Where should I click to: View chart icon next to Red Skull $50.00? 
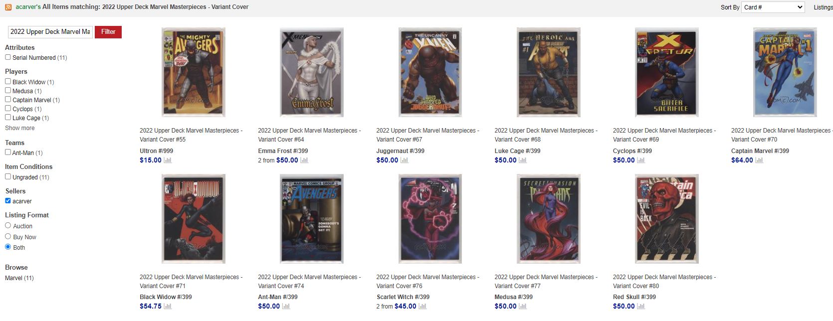click(641, 306)
